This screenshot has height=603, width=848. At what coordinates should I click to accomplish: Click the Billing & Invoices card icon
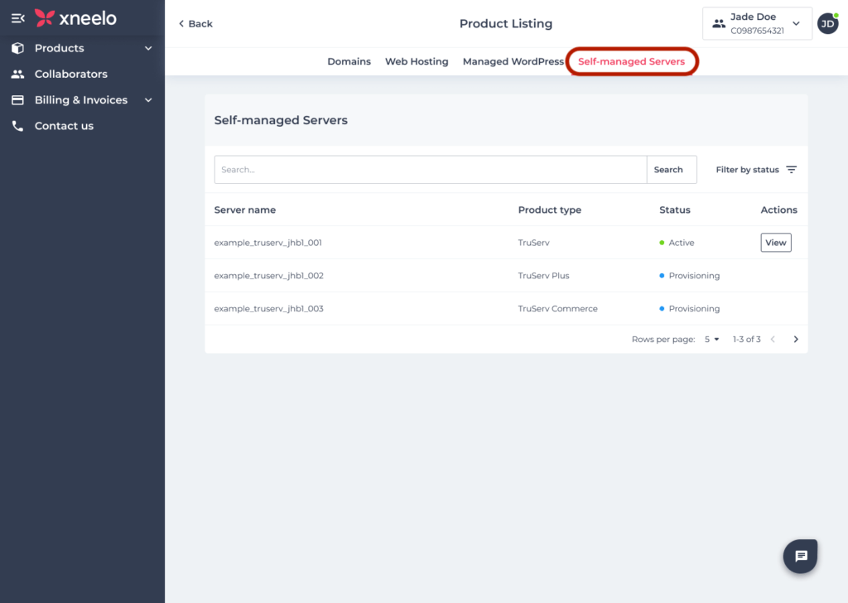(18, 99)
